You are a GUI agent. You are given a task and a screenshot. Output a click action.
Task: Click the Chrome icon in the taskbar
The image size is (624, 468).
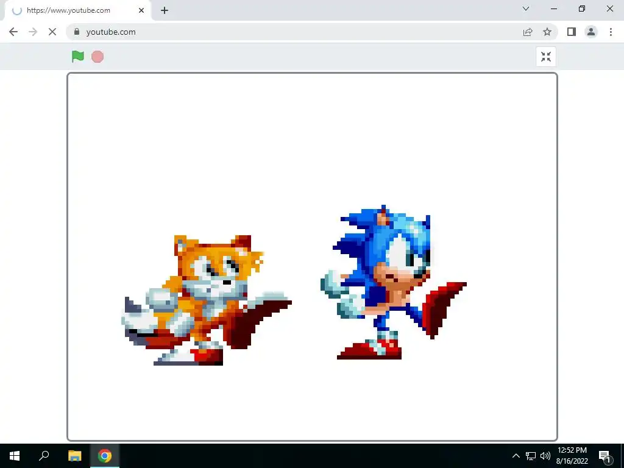click(x=105, y=456)
